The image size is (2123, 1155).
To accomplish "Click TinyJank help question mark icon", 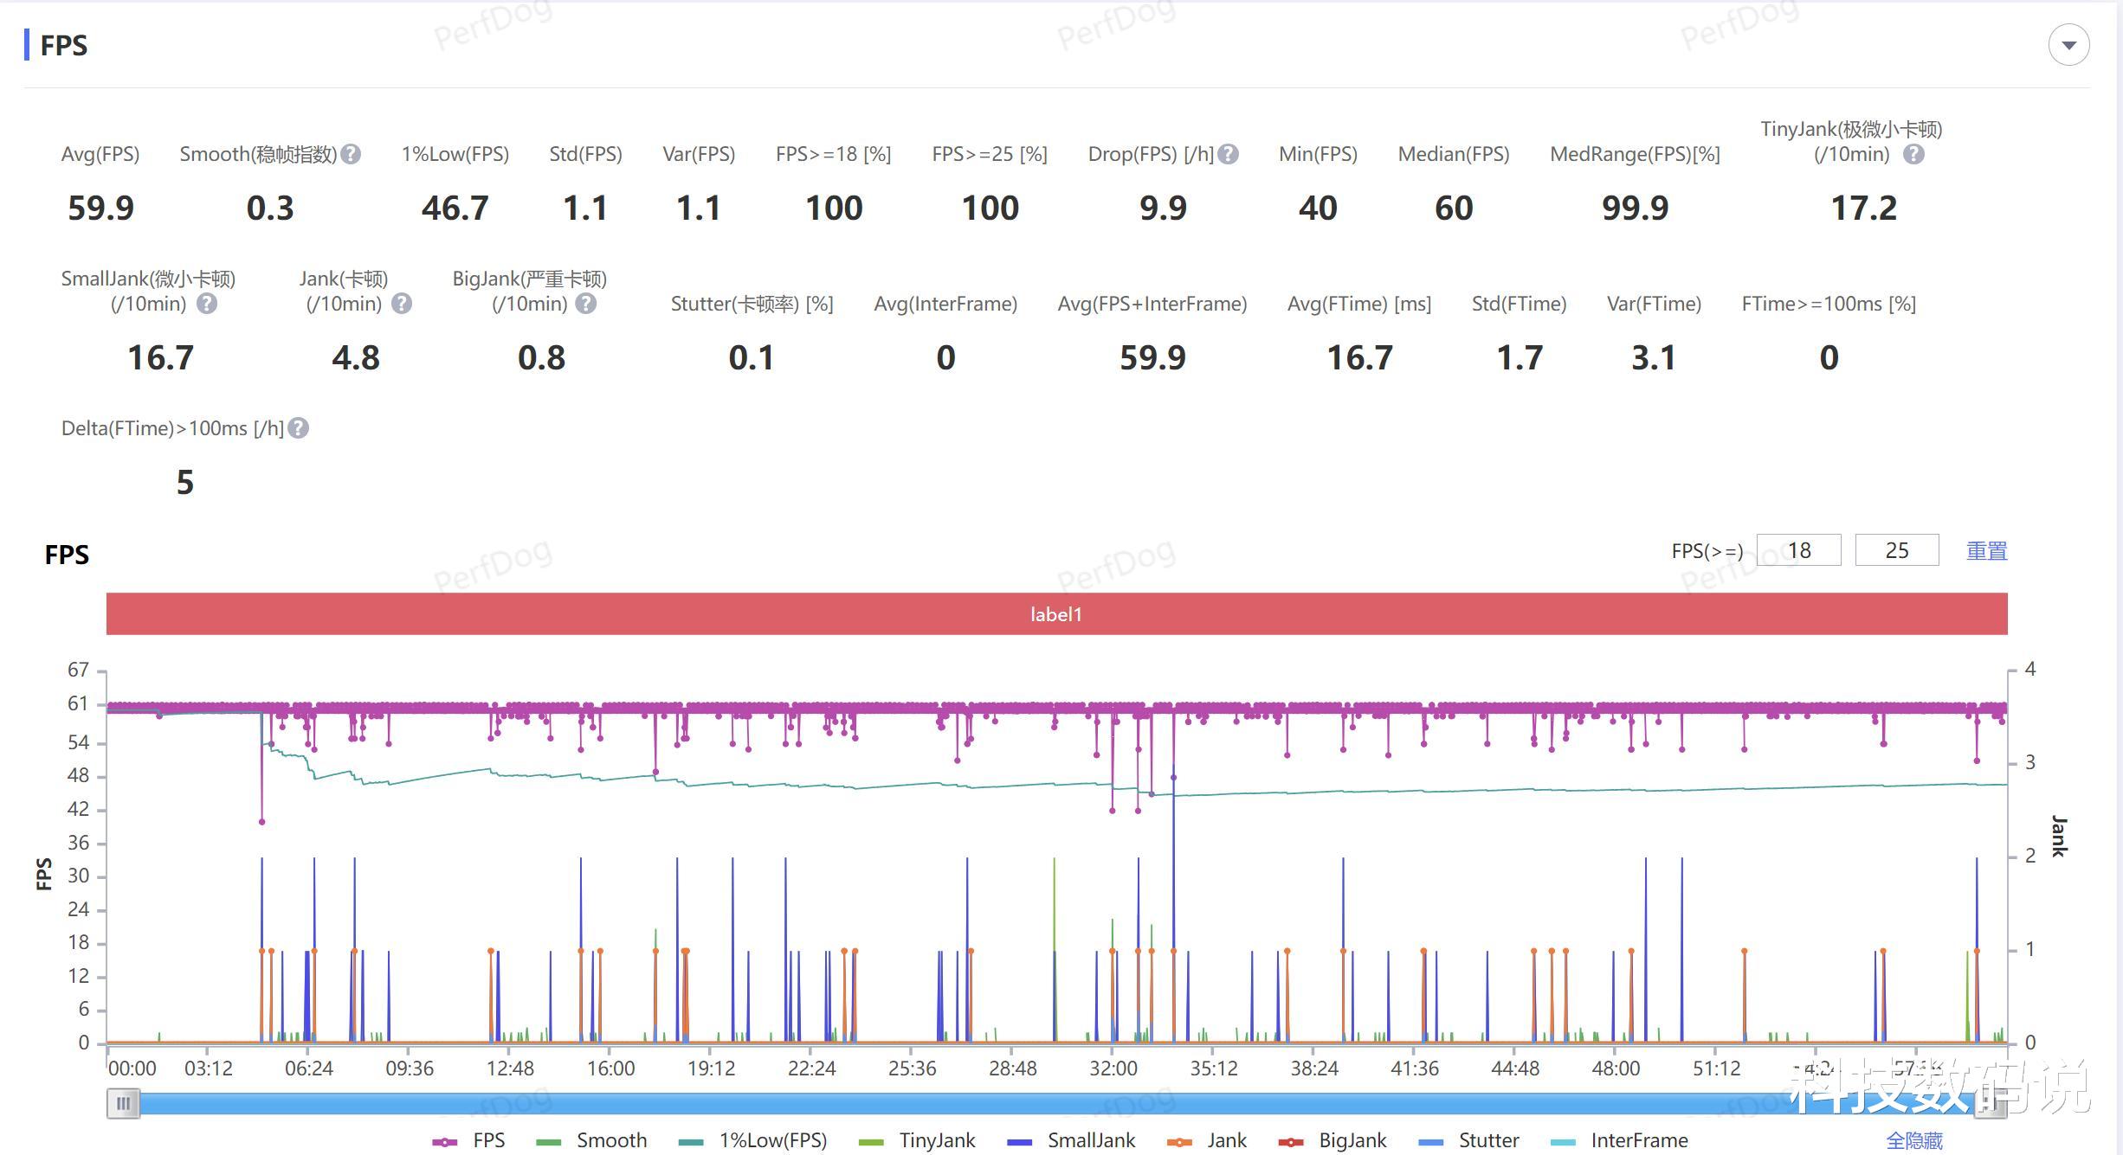I will tap(1913, 155).
